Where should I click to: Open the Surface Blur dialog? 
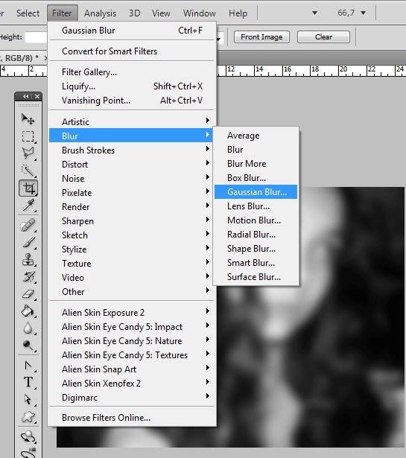click(x=256, y=277)
